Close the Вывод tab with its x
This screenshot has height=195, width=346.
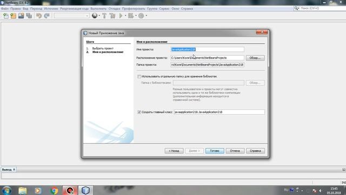click(14, 170)
